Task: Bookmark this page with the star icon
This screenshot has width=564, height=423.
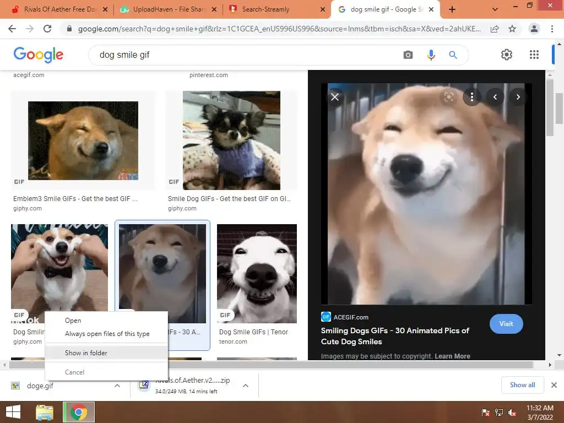Action: pyautogui.click(x=512, y=29)
